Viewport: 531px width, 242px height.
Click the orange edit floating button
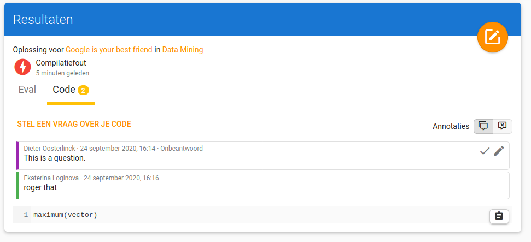[x=492, y=37]
